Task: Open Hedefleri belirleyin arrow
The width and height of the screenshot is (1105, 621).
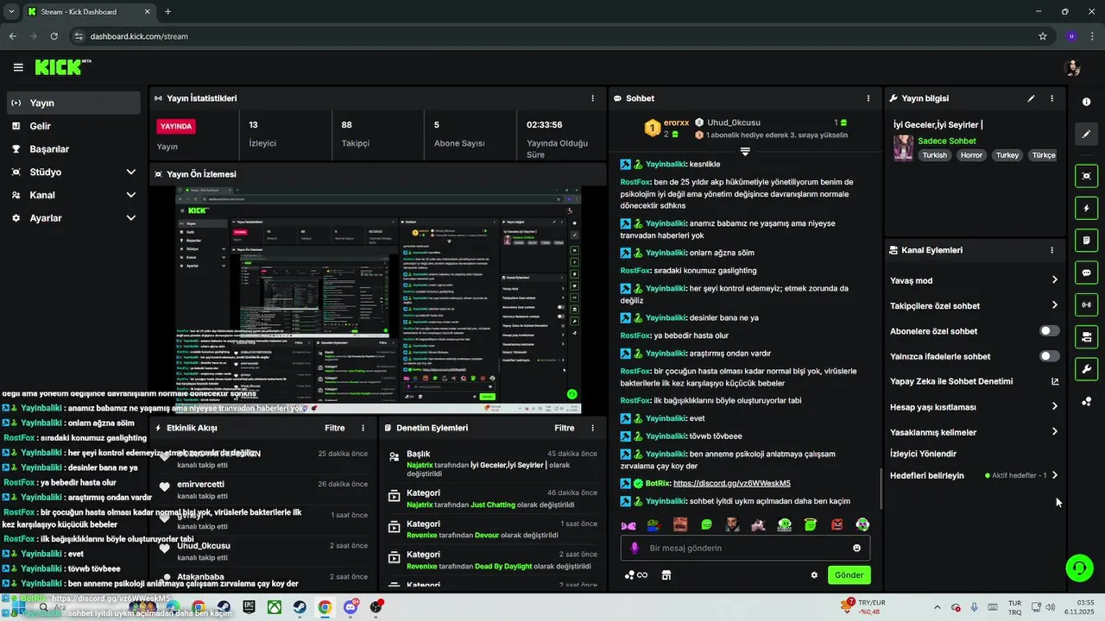Action: 1054,475
